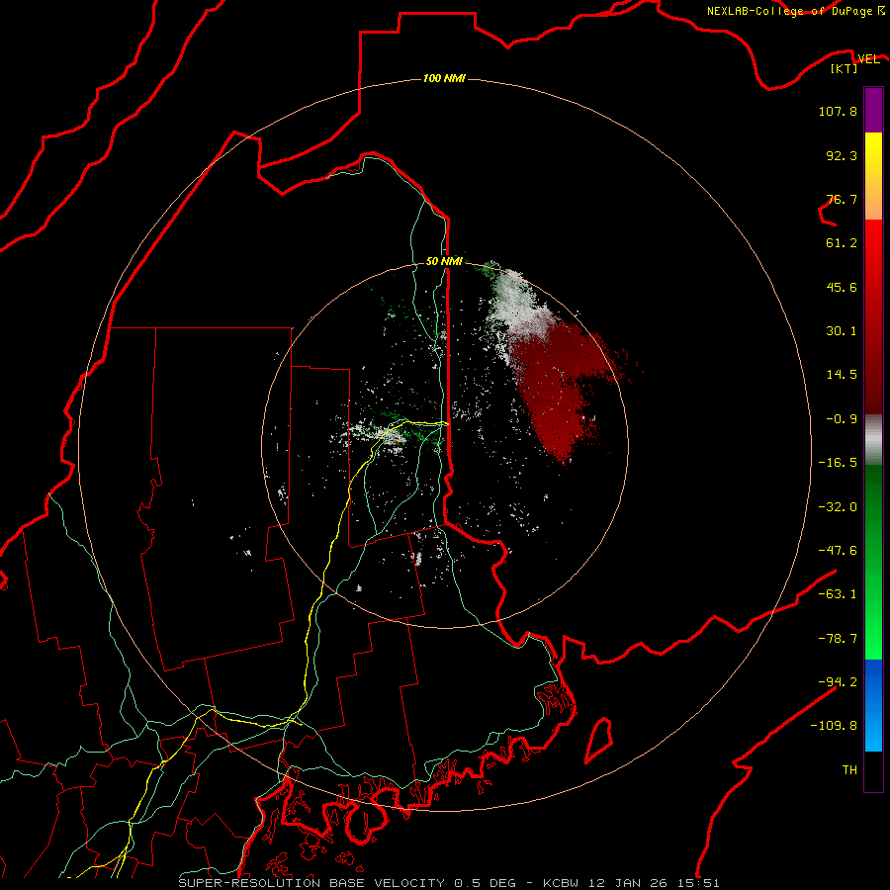Click the -63.1 velocity scale value
This screenshot has width=890, height=890.
coord(838,594)
